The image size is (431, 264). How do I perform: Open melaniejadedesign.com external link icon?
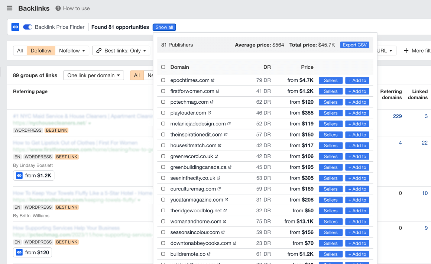pos(229,124)
